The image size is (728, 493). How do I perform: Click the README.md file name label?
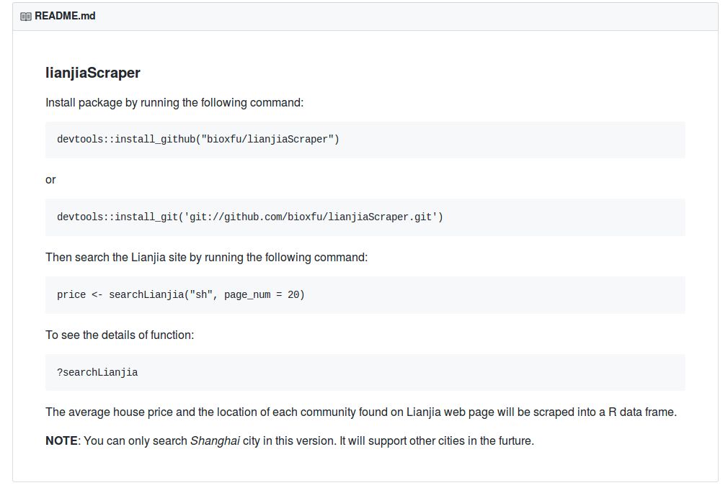(65, 16)
